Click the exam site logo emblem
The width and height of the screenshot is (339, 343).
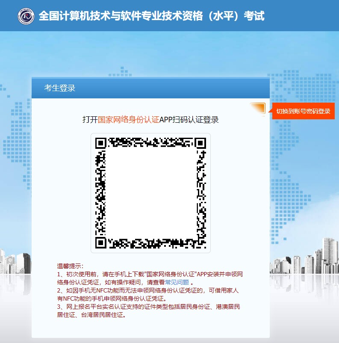26,16
